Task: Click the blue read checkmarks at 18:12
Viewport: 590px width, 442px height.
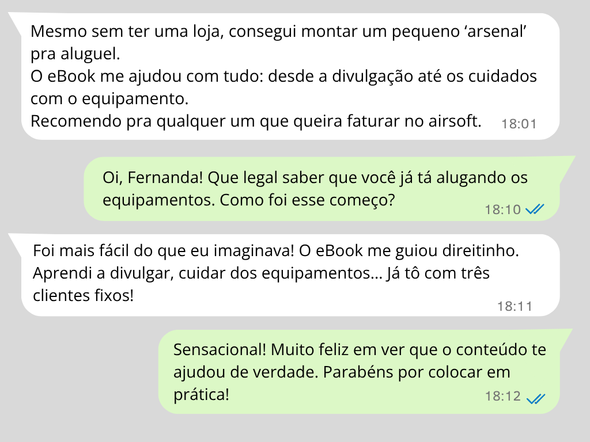Action: pos(536,398)
